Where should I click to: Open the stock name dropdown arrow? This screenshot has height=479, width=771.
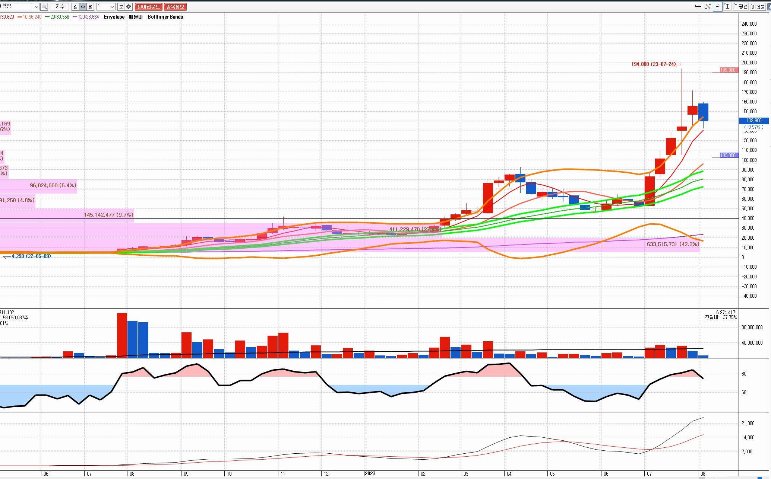[36, 7]
